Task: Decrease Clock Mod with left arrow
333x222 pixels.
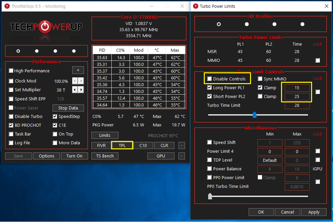Action: (75, 81)
